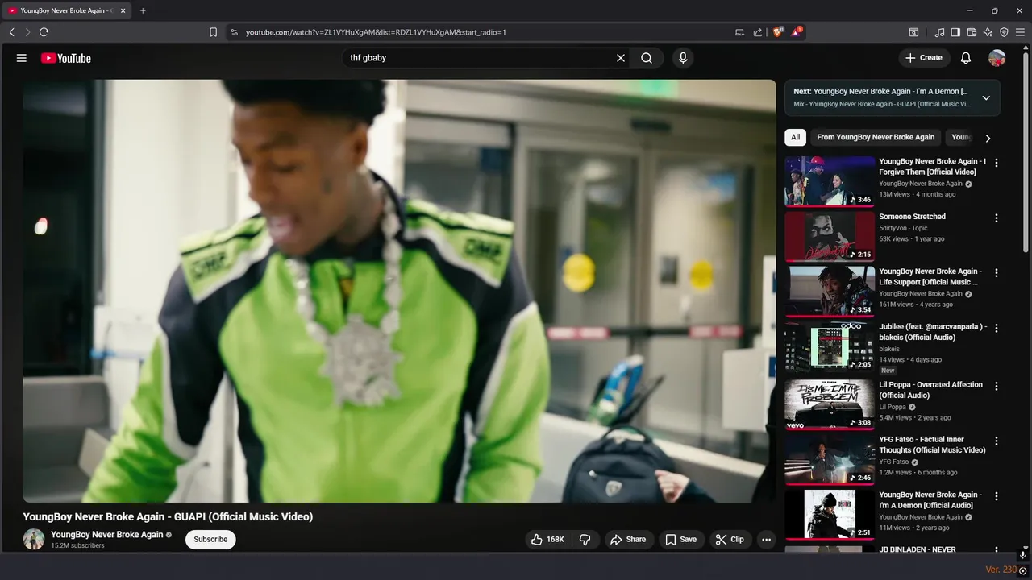Viewport: 1032px width, 580px height.
Task: Install or cast page icon in address bar
Action: click(x=739, y=32)
